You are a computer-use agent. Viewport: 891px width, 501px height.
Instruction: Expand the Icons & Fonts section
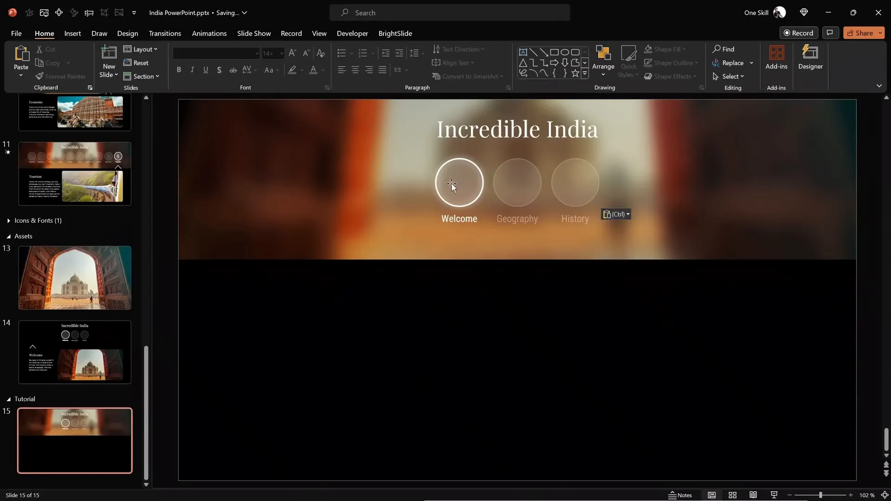(9, 221)
